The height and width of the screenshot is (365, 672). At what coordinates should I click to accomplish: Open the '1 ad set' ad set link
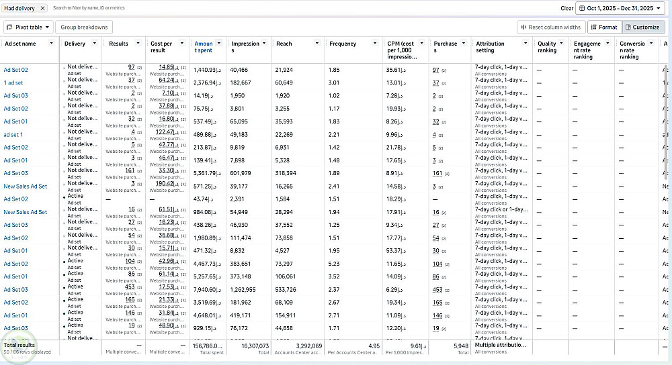coord(13,83)
